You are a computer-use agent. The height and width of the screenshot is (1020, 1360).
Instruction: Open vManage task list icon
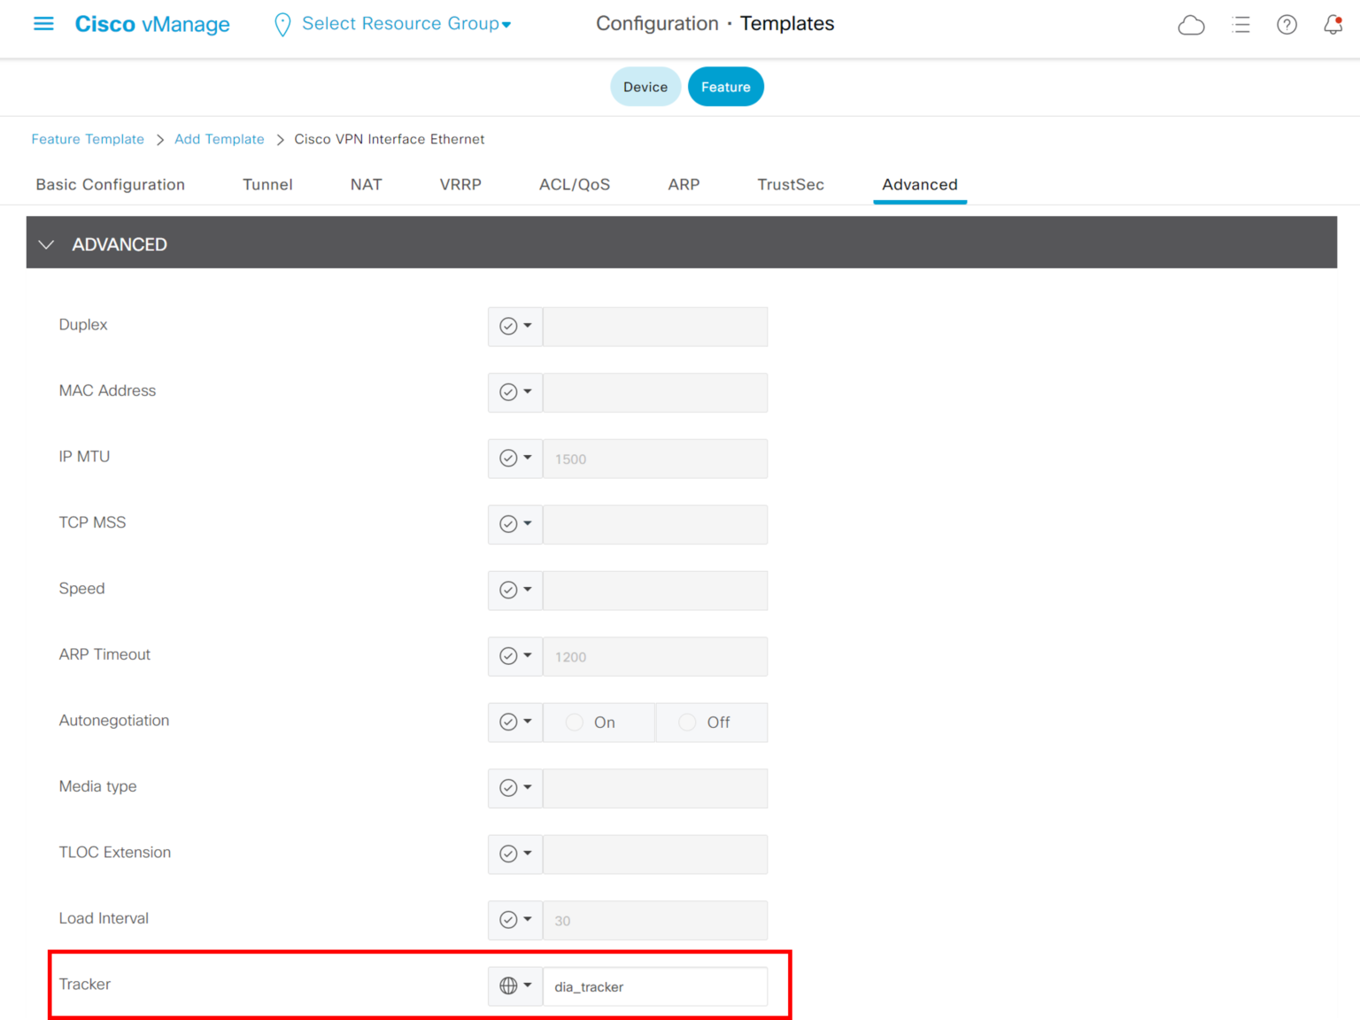pos(1240,26)
